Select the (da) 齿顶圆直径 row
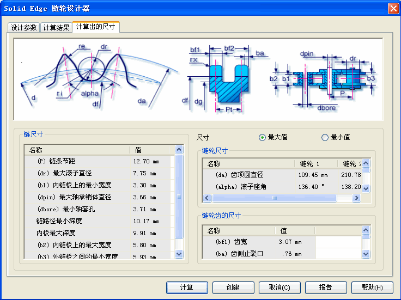The height and width of the screenshot is (300, 401). coord(248,175)
